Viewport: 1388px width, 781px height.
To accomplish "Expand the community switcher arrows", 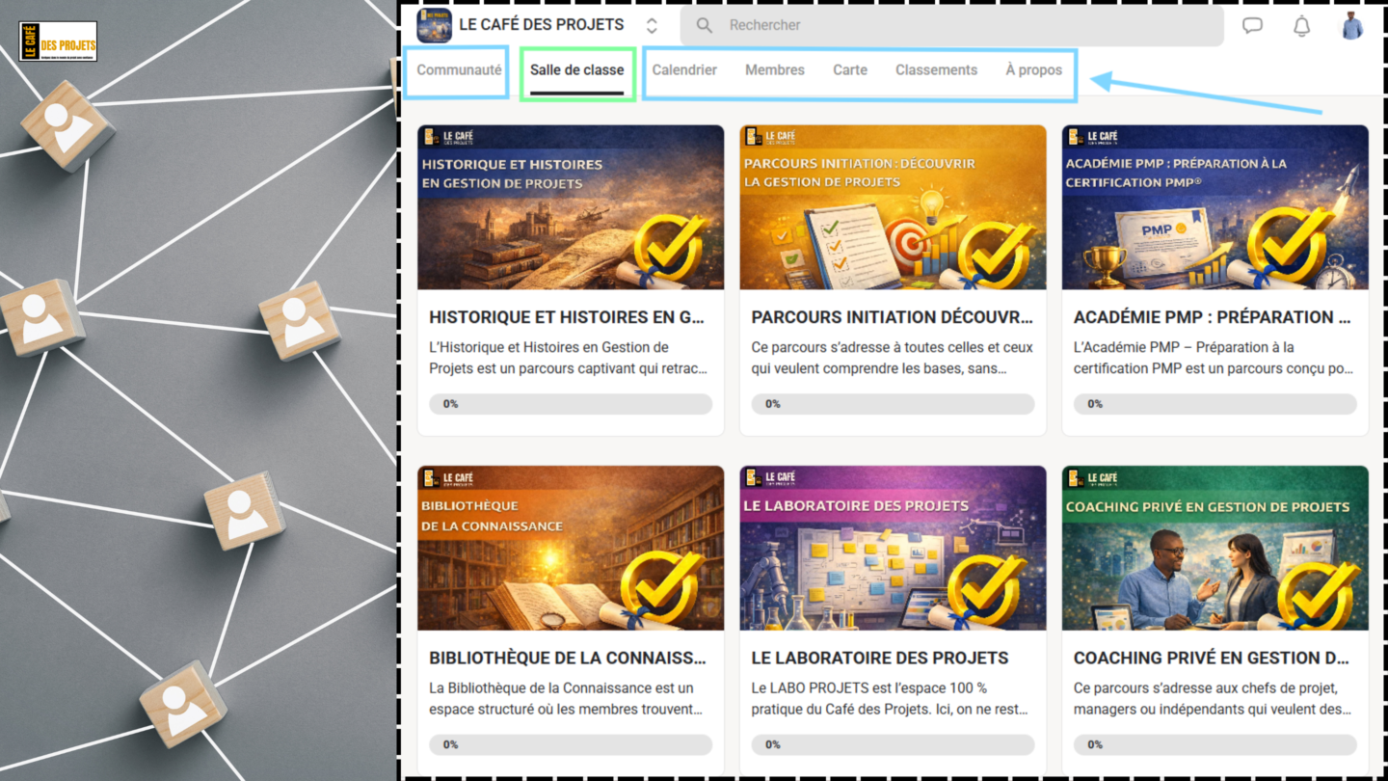I will 652,26.
